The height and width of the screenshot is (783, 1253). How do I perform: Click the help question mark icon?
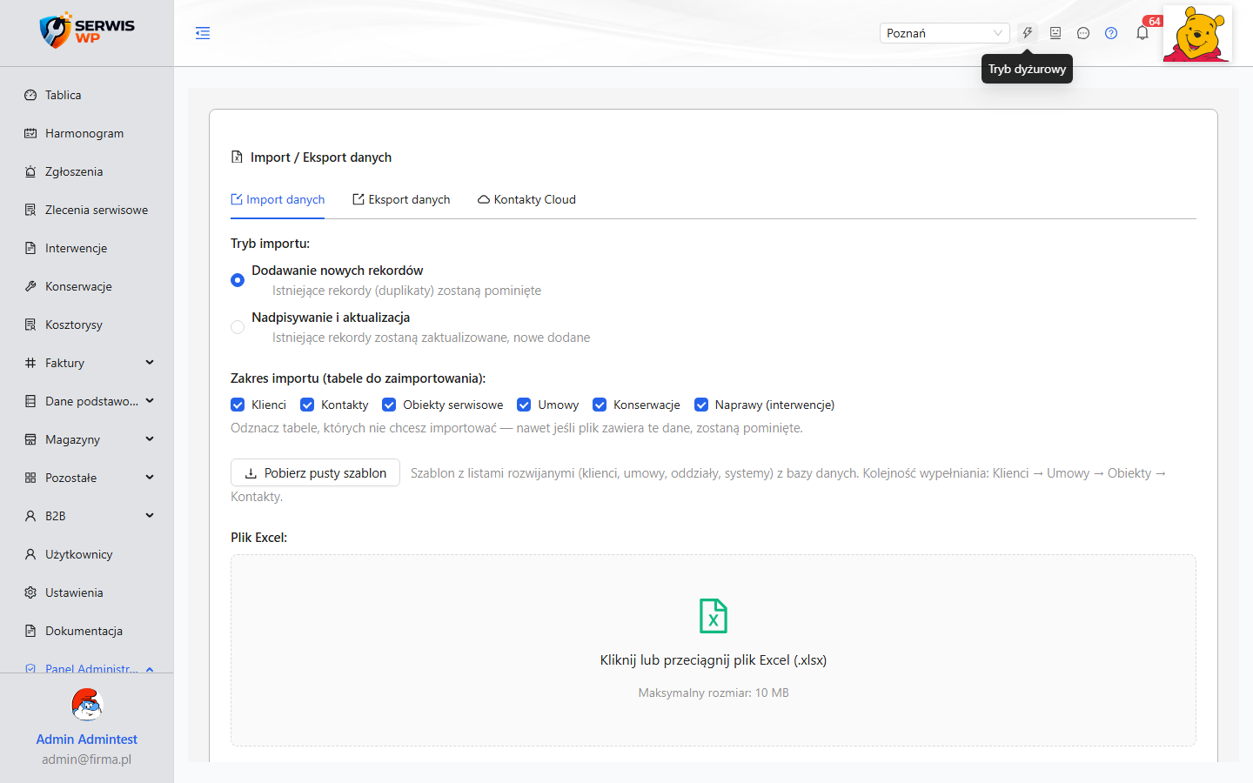1111,33
